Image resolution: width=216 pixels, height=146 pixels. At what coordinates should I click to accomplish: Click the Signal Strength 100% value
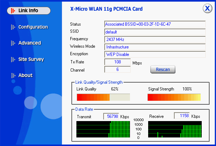(187, 89)
